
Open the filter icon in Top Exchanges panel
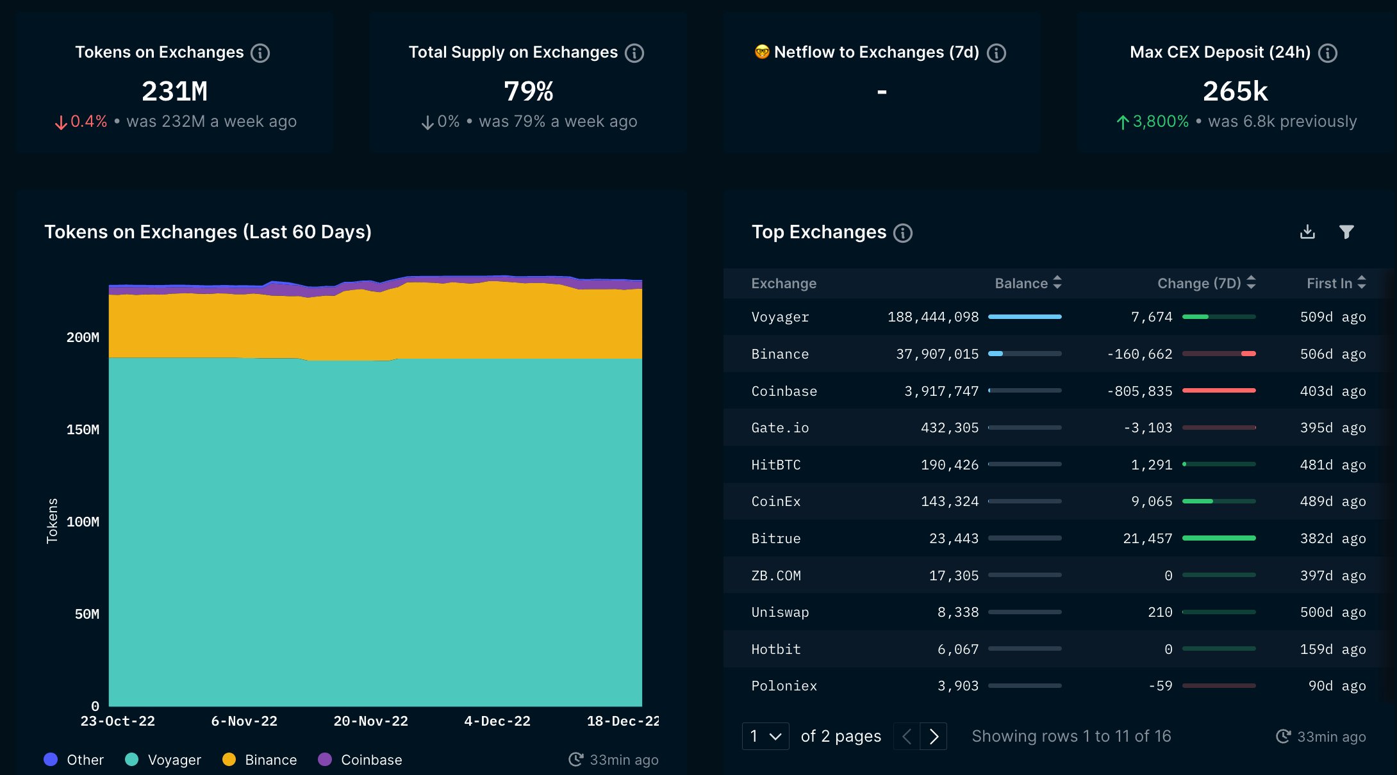tap(1348, 232)
